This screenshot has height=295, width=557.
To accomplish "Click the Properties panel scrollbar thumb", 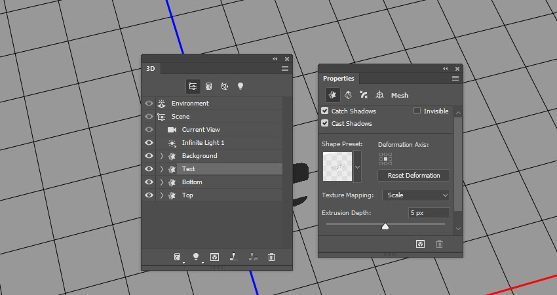I will click(x=458, y=164).
